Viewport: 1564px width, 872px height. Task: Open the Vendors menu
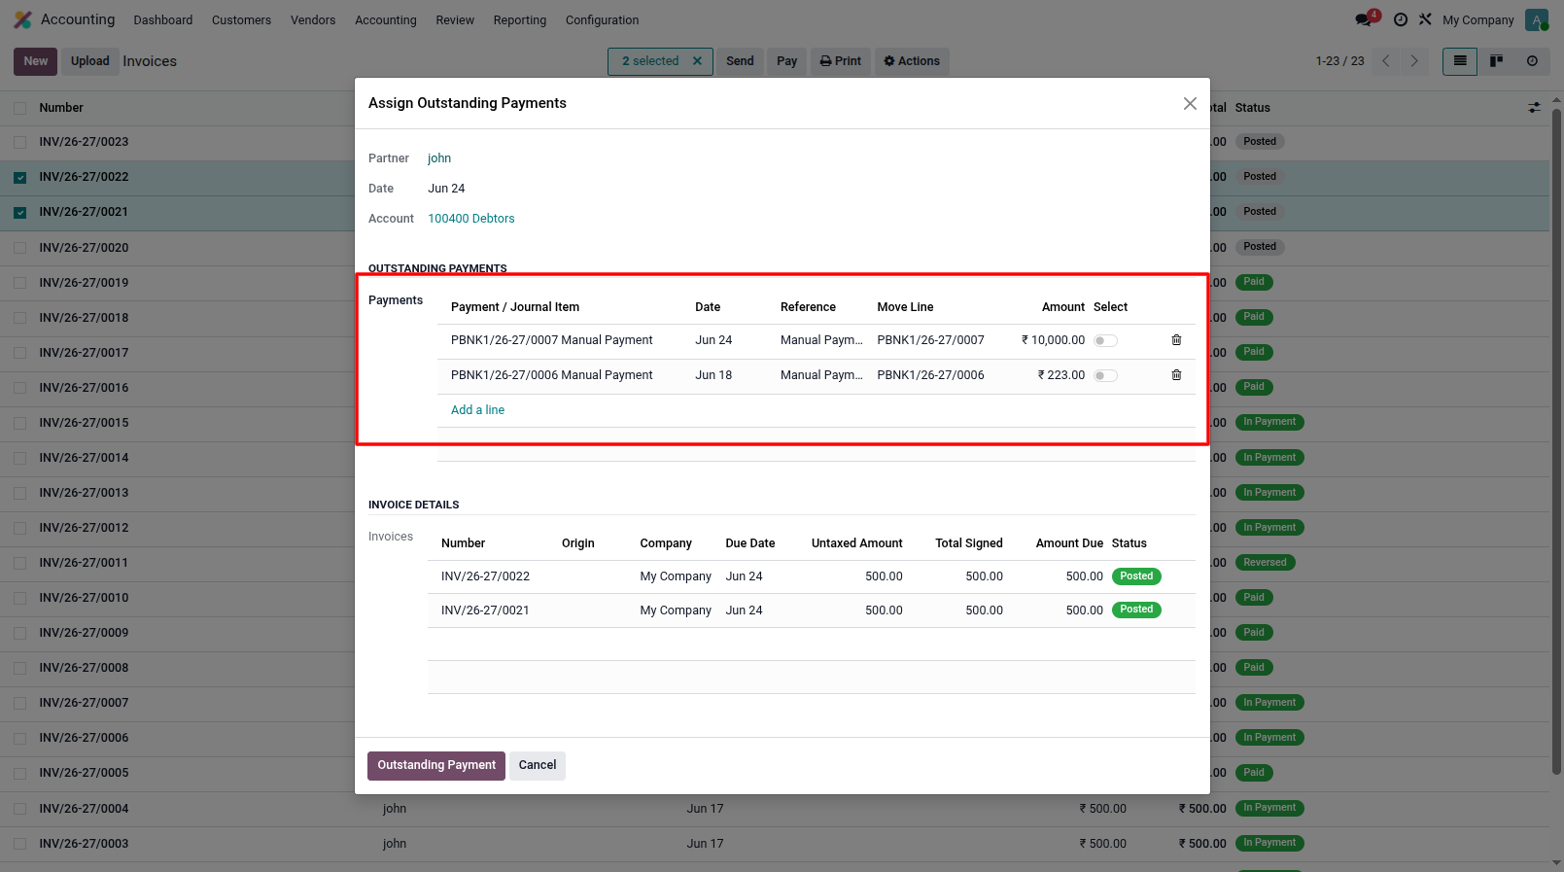point(313,19)
